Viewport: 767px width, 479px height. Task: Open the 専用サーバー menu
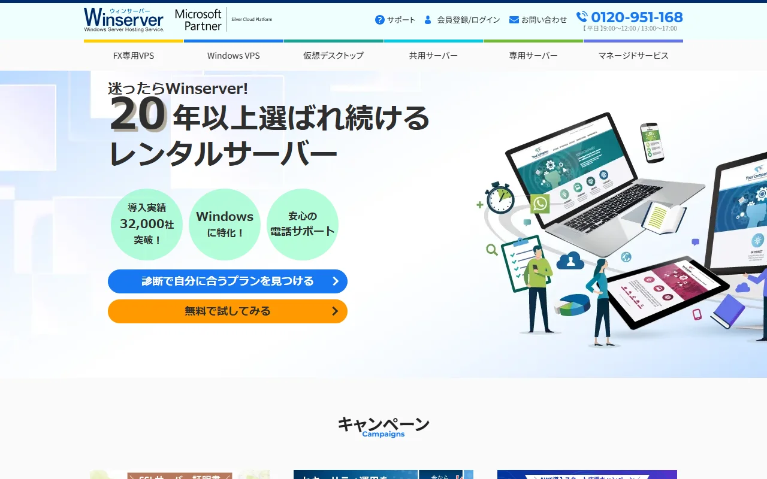[x=533, y=56]
